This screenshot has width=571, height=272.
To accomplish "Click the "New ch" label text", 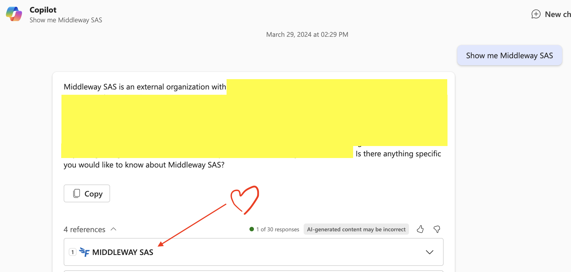I will (557, 14).
